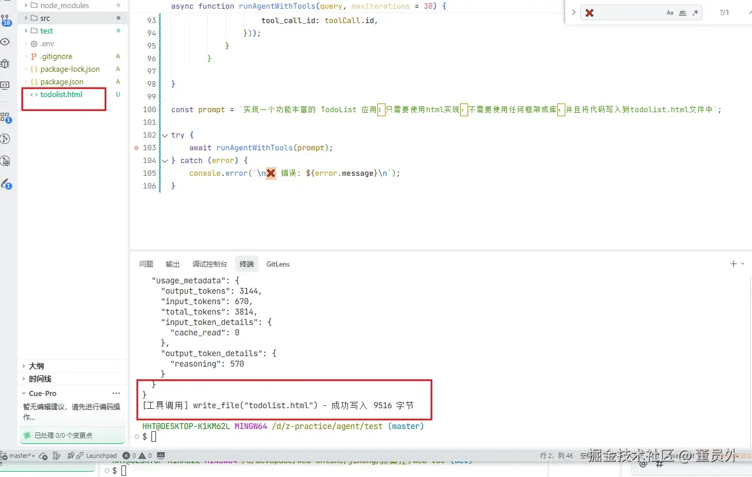Click the "reasoning": 570 terminal line

point(207,364)
